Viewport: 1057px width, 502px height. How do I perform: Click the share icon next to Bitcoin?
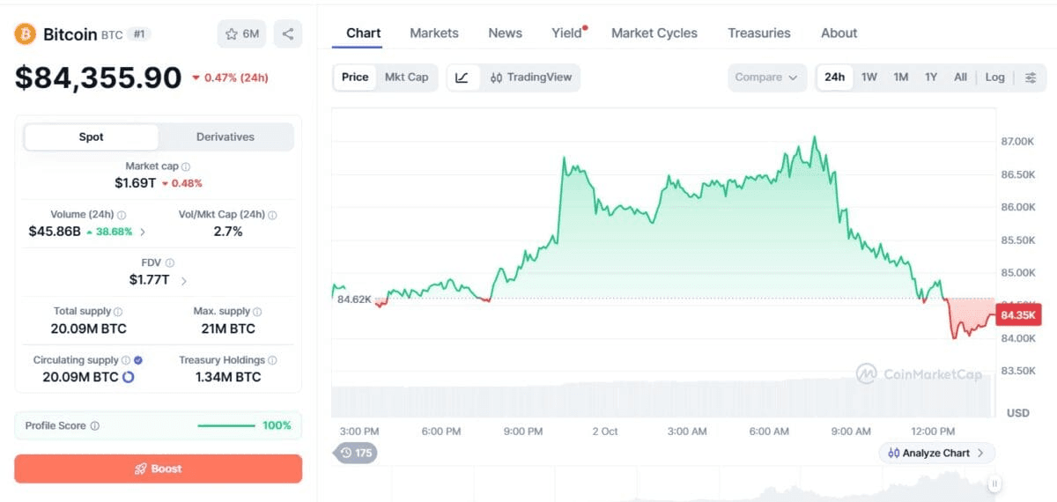[288, 34]
